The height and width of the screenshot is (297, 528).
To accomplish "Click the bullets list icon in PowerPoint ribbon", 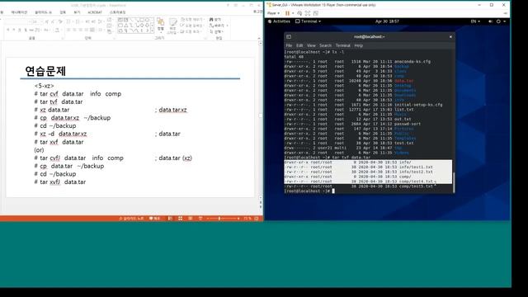I will (x=68, y=21).
